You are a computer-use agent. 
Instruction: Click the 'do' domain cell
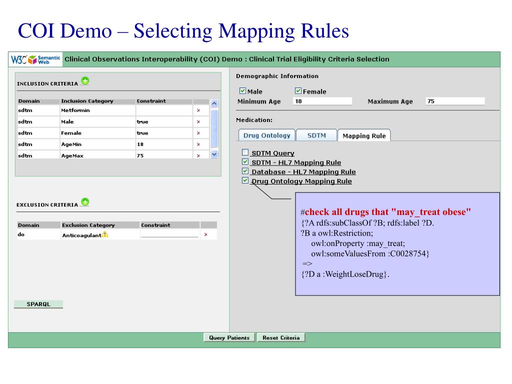[38, 234]
